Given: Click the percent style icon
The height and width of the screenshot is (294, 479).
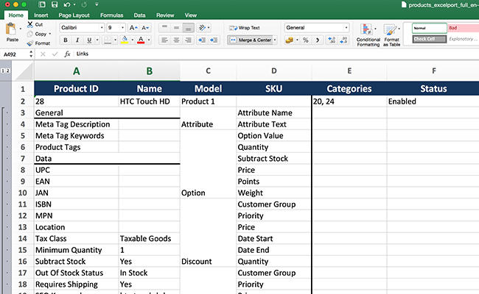Looking at the screenshot, I should 306,40.
